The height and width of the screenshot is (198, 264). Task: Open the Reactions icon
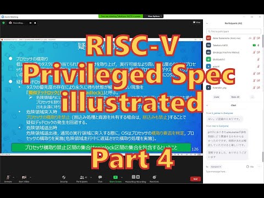(155, 177)
